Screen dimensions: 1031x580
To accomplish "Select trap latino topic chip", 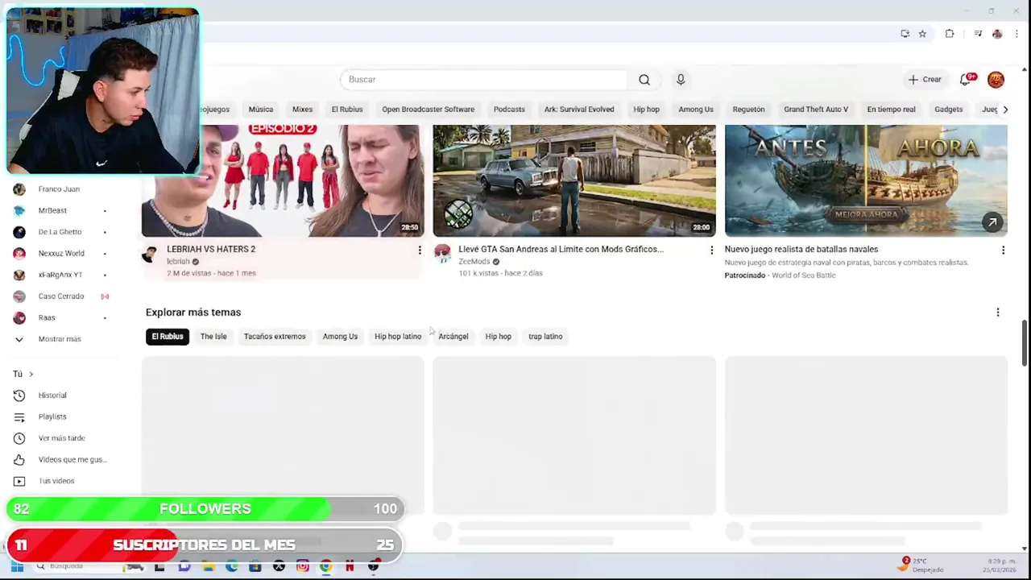I will (545, 337).
